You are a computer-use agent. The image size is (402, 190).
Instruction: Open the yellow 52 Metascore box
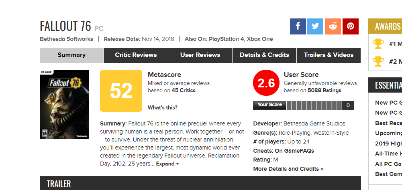pos(121,91)
